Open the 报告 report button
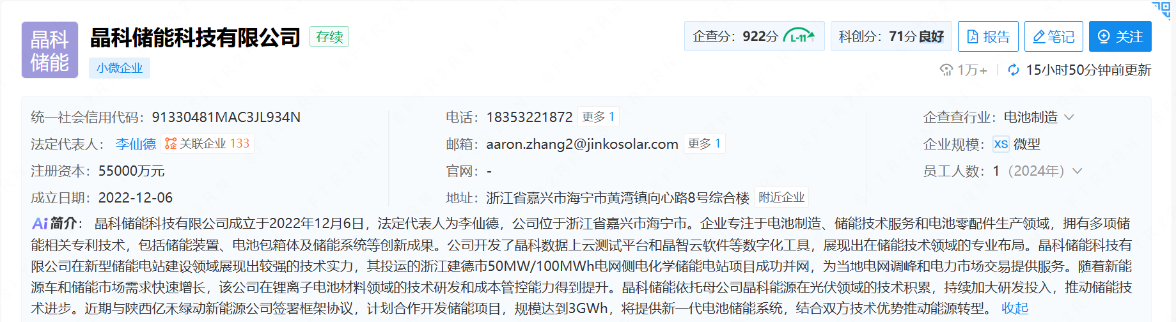Viewport: 1176px width, 322px height. pos(988,36)
